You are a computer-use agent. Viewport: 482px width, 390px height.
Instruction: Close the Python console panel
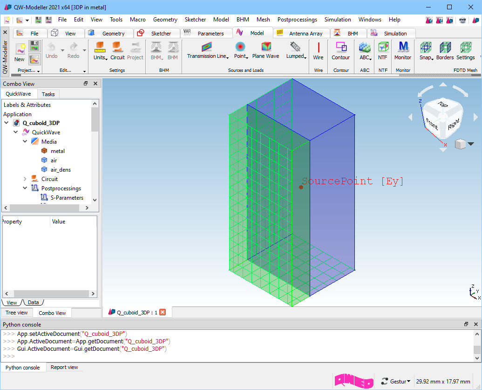[x=476, y=324]
